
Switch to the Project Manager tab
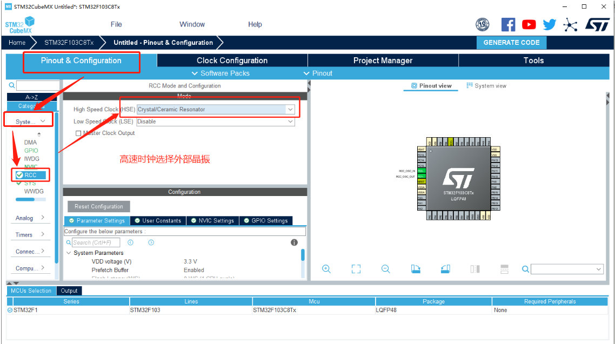click(x=383, y=60)
